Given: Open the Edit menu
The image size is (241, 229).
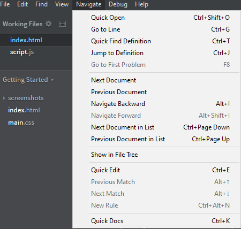Looking at the screenshot, I should point(22,4).
